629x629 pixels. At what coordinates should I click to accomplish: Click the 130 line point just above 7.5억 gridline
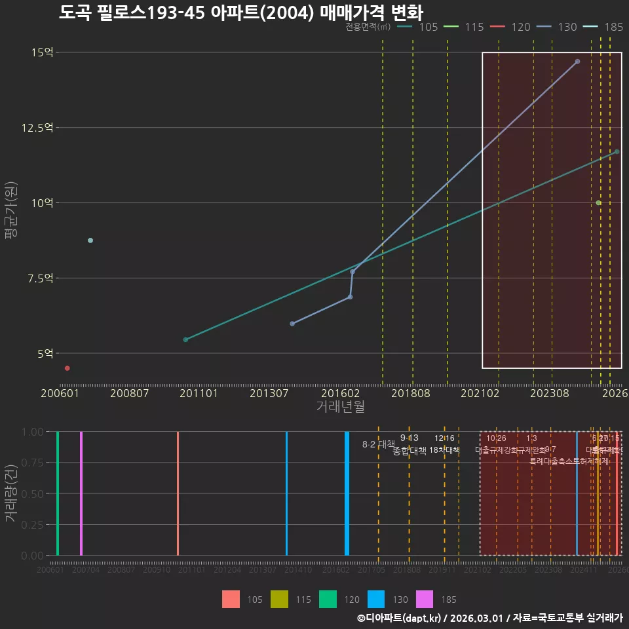click(353, 271)
